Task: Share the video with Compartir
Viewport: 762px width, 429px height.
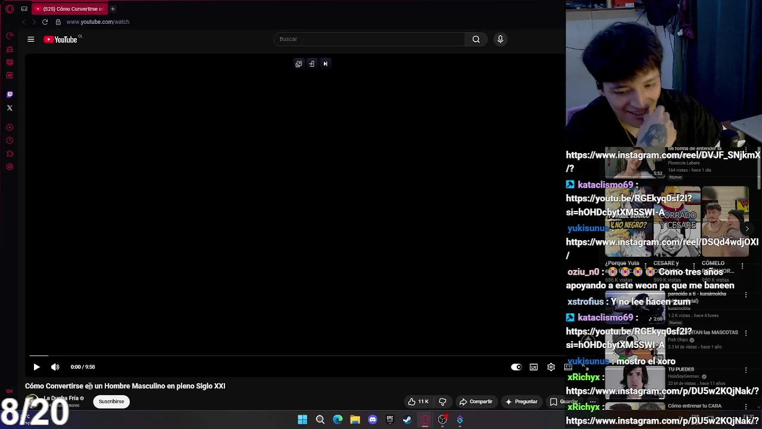Action: [x=476, y=402]
